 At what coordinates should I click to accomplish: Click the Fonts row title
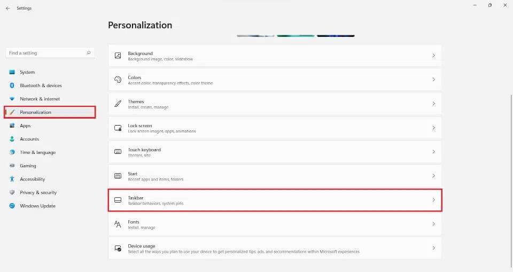pos(134,222)
